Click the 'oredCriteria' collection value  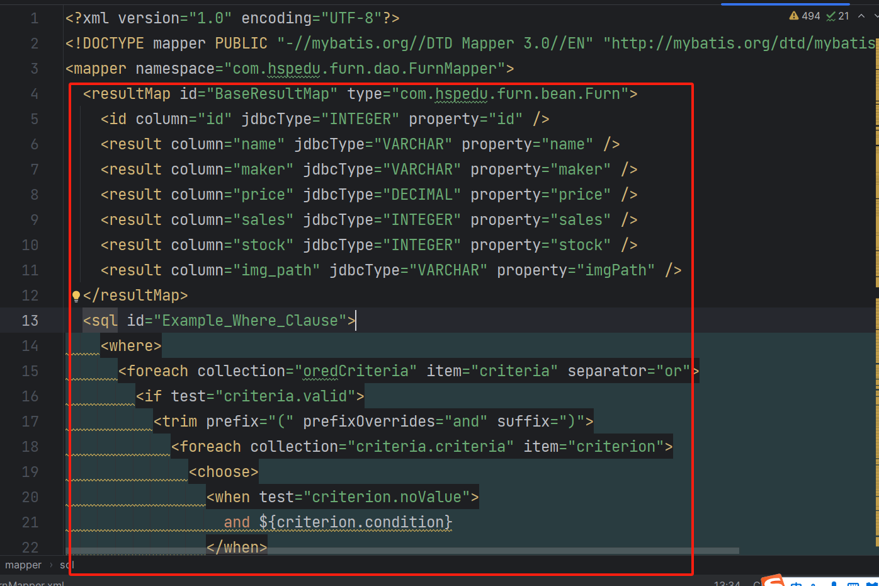coord(356,371)
